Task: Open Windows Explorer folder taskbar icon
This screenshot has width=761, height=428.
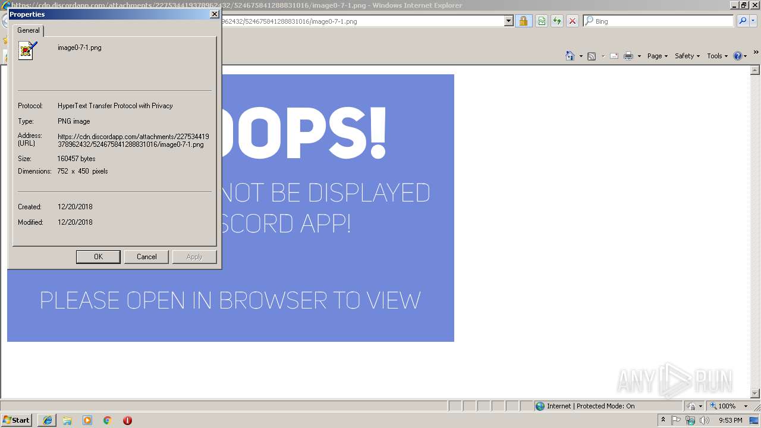Action: pos(67,420)
